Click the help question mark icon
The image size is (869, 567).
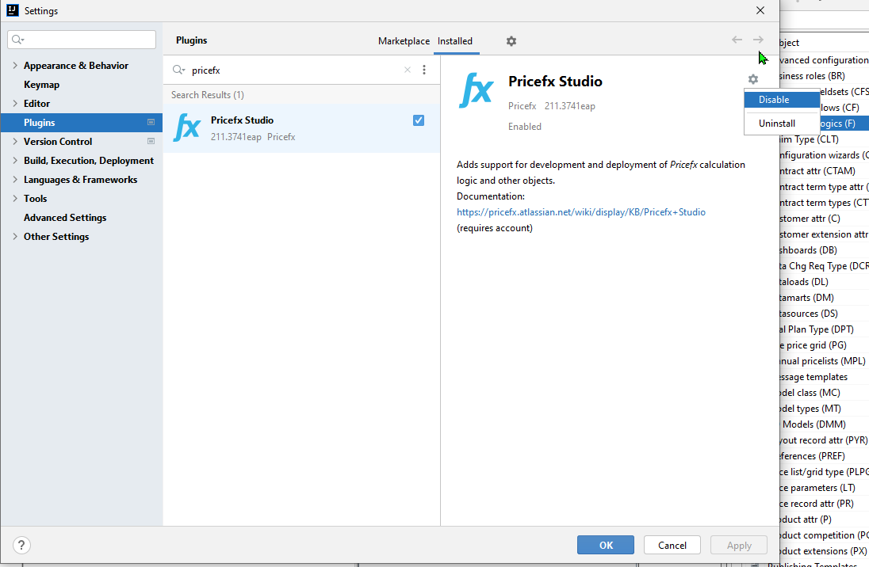(x=21, y=545)
